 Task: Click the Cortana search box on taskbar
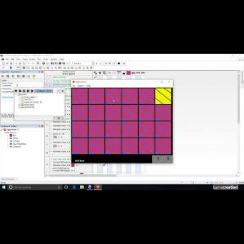[33, 187]
